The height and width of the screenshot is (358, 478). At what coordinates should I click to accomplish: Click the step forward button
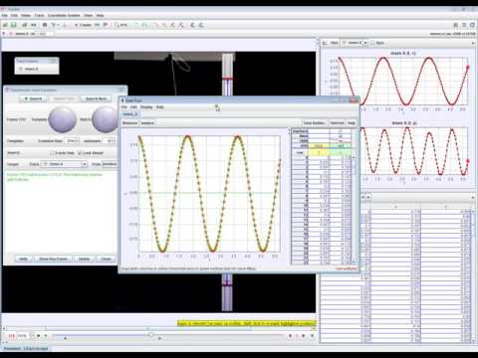[303, 336]
